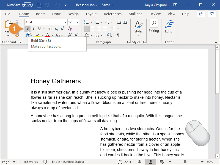Screen dimensions: 220x165
Task: Expand the font size dropdown
Action: (77, 22)
